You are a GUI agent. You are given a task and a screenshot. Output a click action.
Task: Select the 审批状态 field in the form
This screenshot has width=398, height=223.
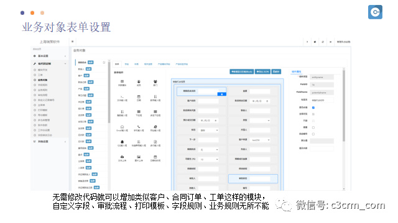tap(253, 178)
